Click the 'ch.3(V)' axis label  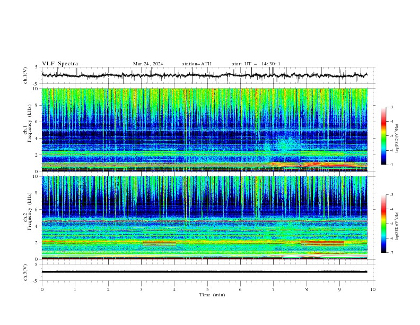click(x=25, y=272)
